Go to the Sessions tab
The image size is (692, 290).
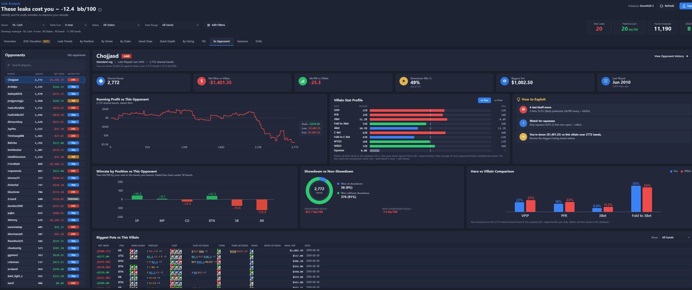point(243,41)
